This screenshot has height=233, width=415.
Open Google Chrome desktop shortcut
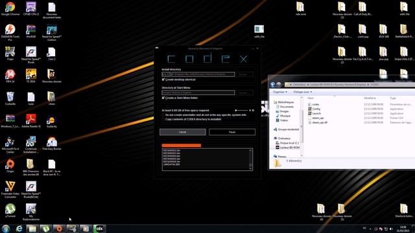tap(10, 8)
